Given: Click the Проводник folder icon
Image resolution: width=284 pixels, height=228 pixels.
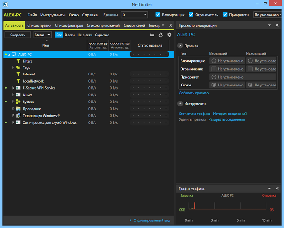Looking at the screenshot, I should tap(18, 109).
